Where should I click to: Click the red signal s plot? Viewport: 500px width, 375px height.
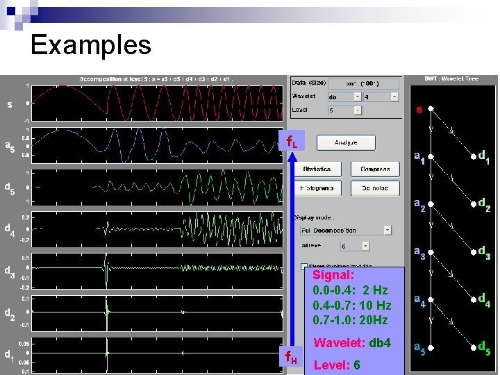[x=157, y=103]
